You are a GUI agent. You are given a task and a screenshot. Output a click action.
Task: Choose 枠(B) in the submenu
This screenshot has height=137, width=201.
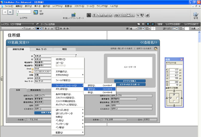(100, 92)
